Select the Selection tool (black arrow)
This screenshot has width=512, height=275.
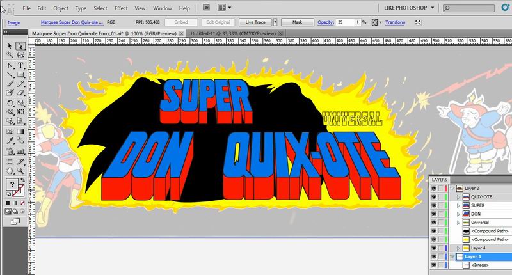point(10,46)
